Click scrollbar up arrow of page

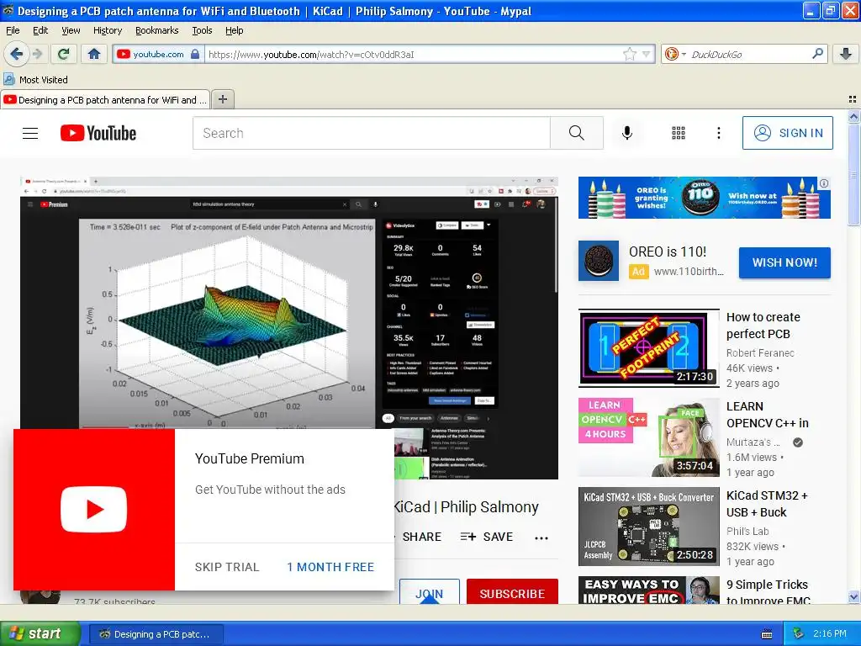(853, 116)
